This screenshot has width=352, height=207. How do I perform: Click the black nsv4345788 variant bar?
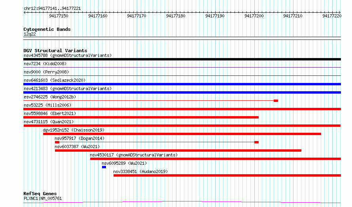click(x=182, y=59)
